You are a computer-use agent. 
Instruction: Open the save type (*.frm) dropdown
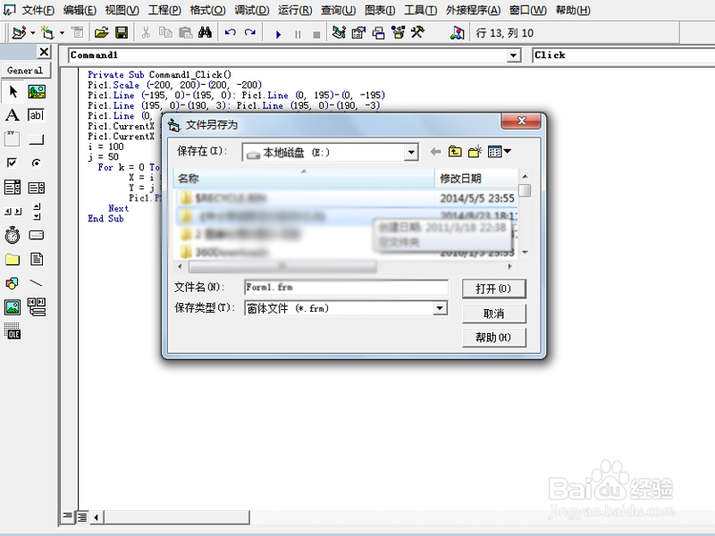click(x=439, y=308)
